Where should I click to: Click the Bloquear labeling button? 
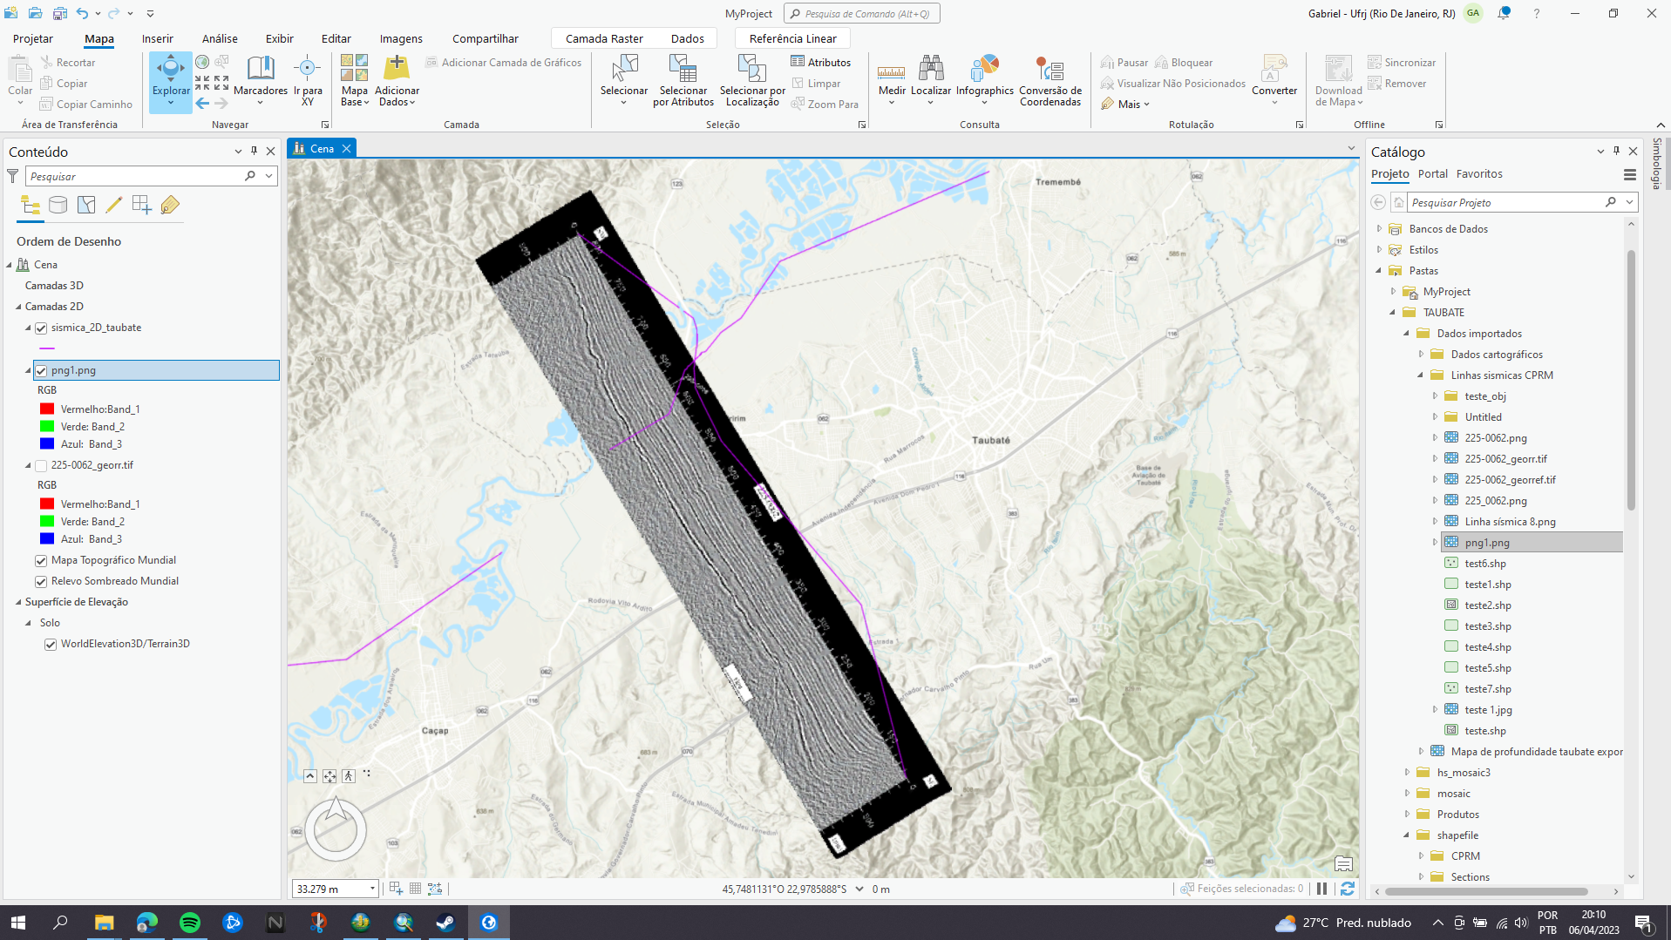(1184, 62)
